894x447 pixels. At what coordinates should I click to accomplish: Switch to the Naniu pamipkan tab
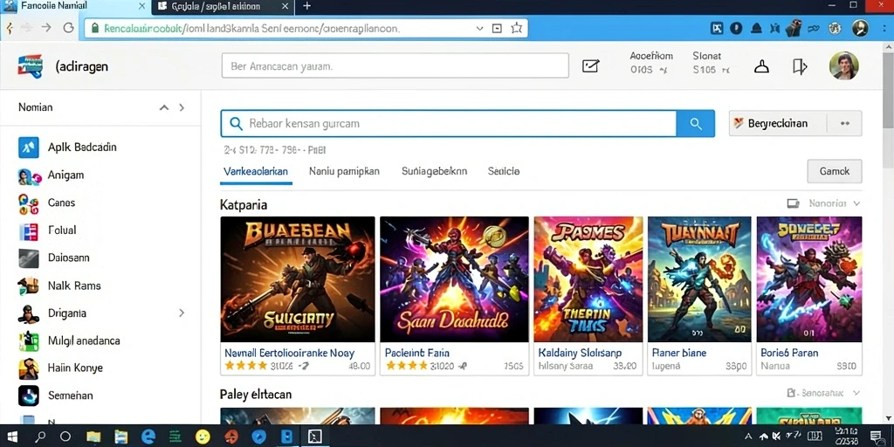coord(344,171)
